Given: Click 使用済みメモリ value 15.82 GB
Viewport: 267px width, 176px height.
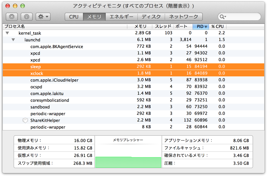Looking at the screenshot, I should pyautogui.click(x=83, y=148).
